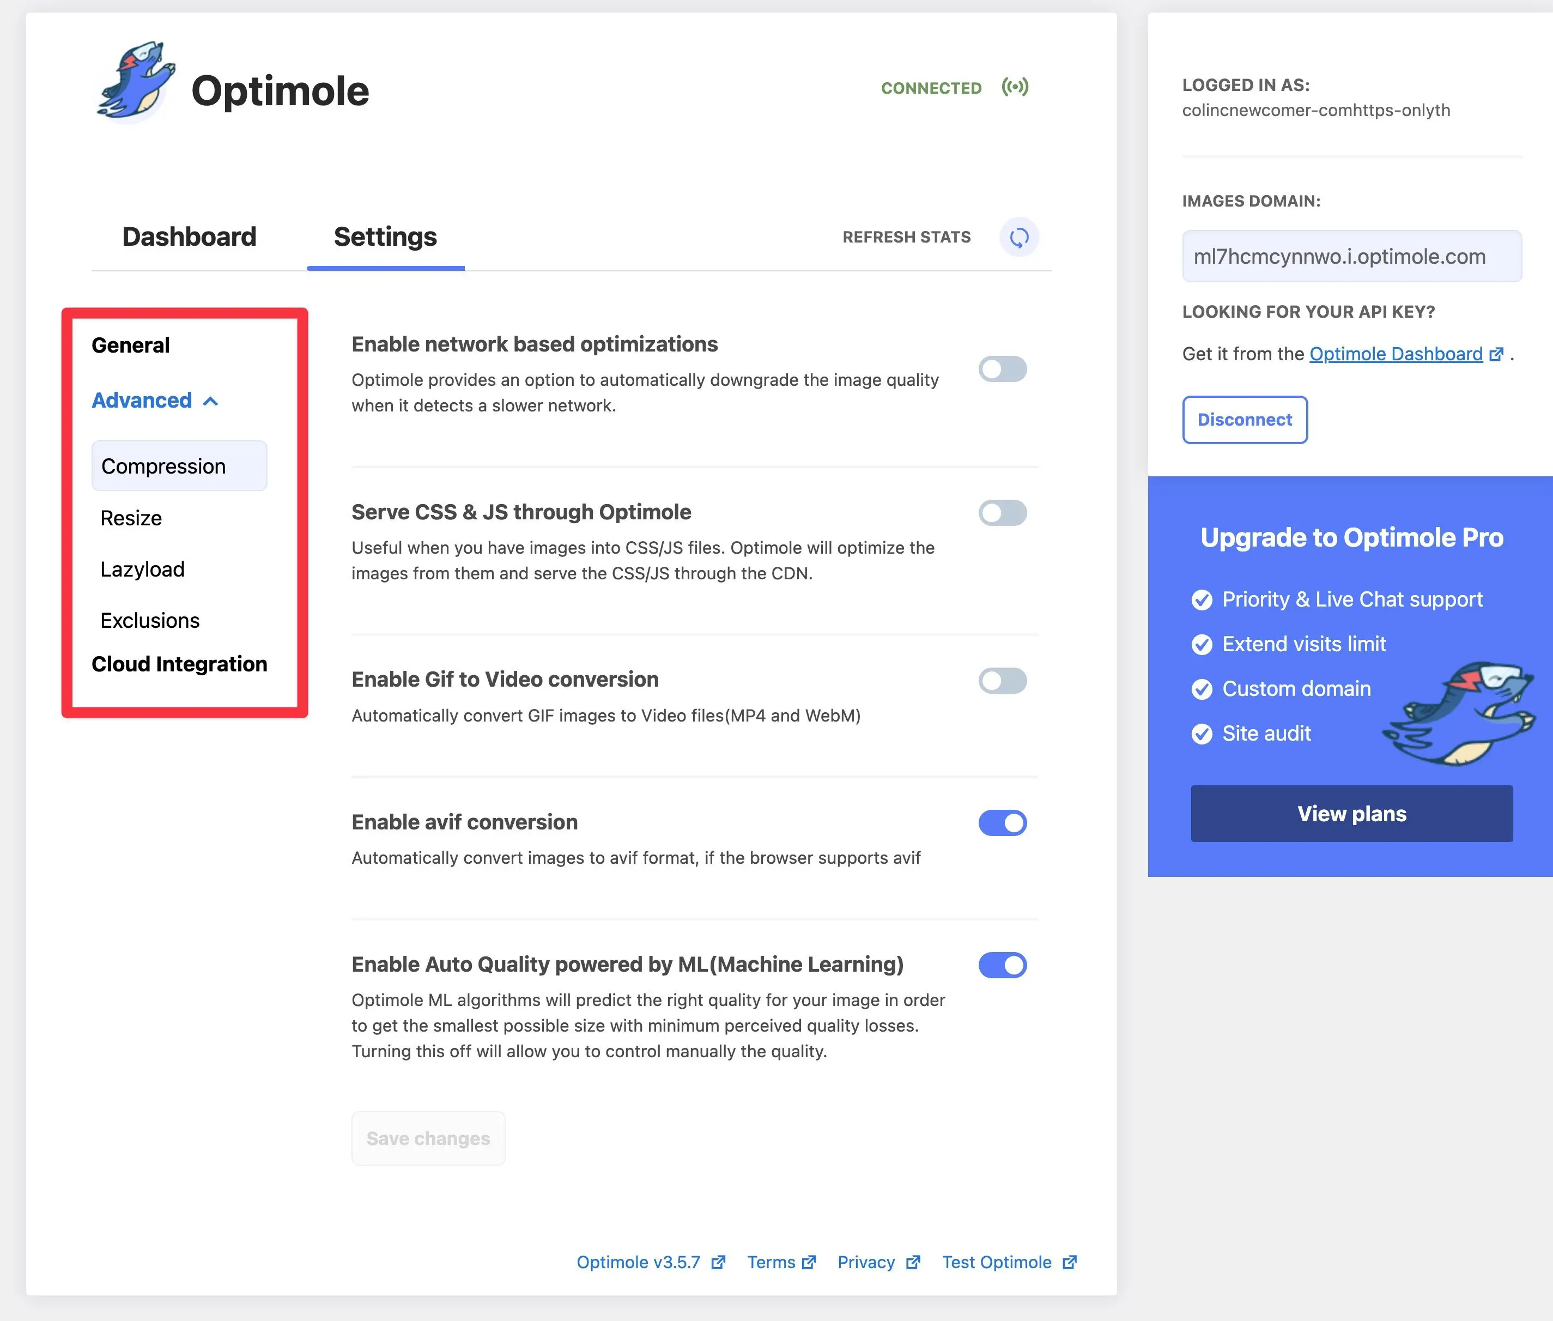Disable Enable avif conversion toggle
The height and width of the screenshot is (1321, 1553).
point(1003,823)
